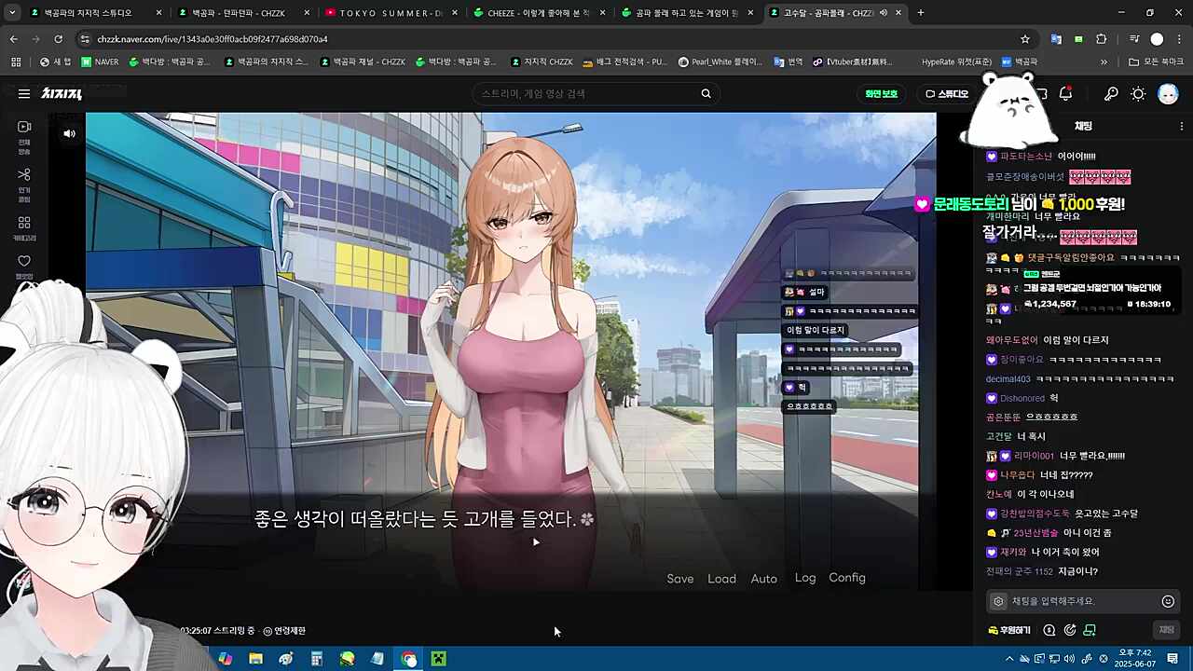Open the game Config

pos(847,578)
